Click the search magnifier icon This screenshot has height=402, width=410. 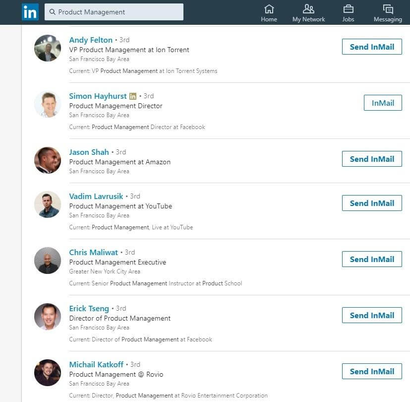[x=52, y=12]
